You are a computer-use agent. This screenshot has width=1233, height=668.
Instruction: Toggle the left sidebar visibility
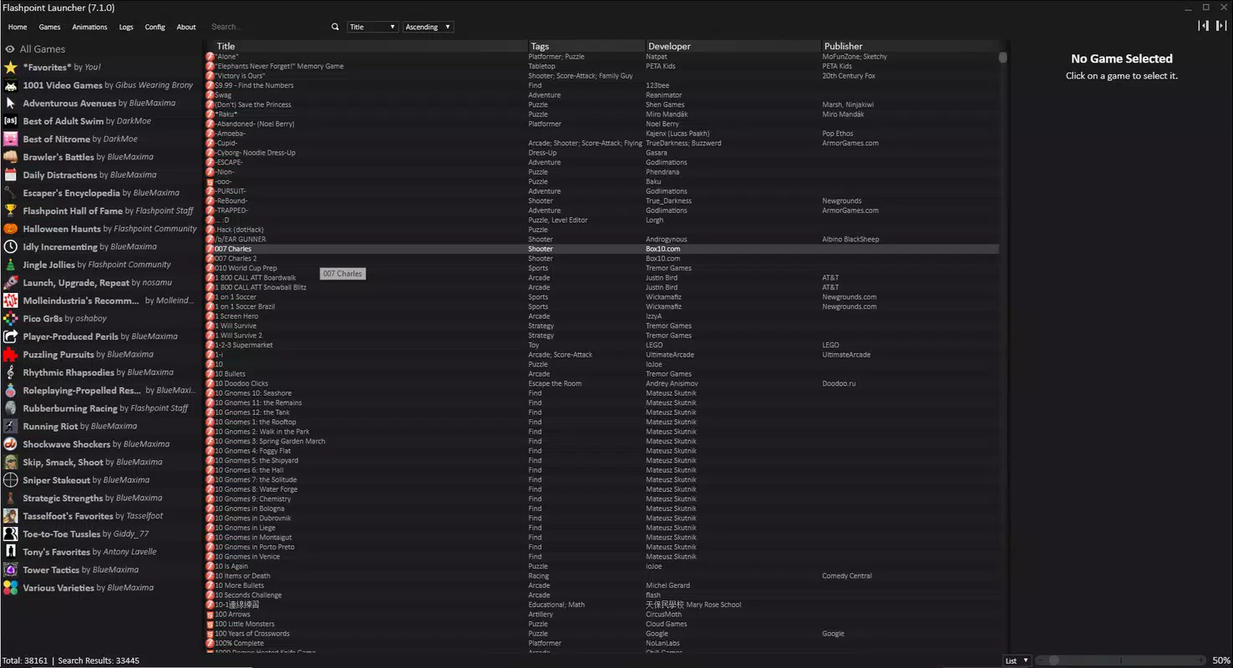coord(1203,26)
